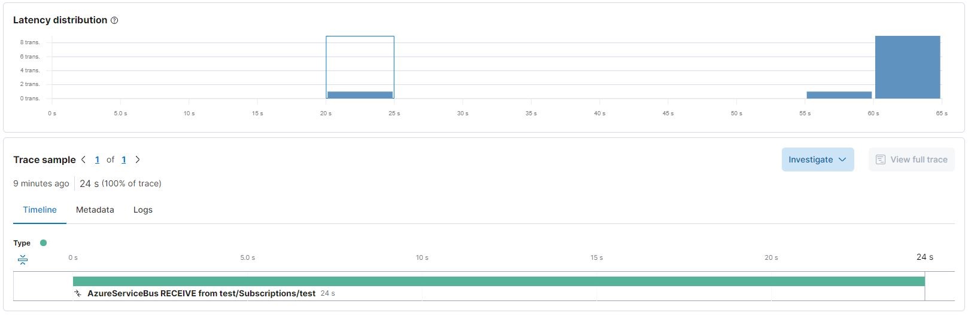Click the span type icon beside AzureServiceBus
The height and width of the screenshot is (316, 971).
click(x=78, y=293)
